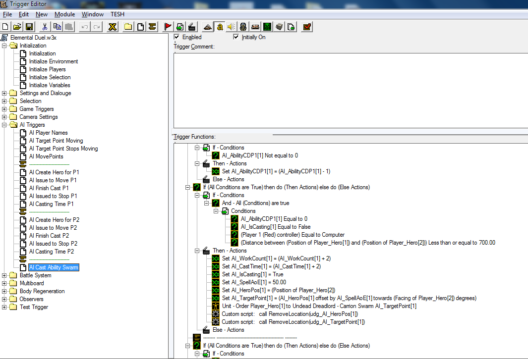Select the 'AI Casting Time P2' trigger
The height and width of the screenshot is (359, 528).
51,252
